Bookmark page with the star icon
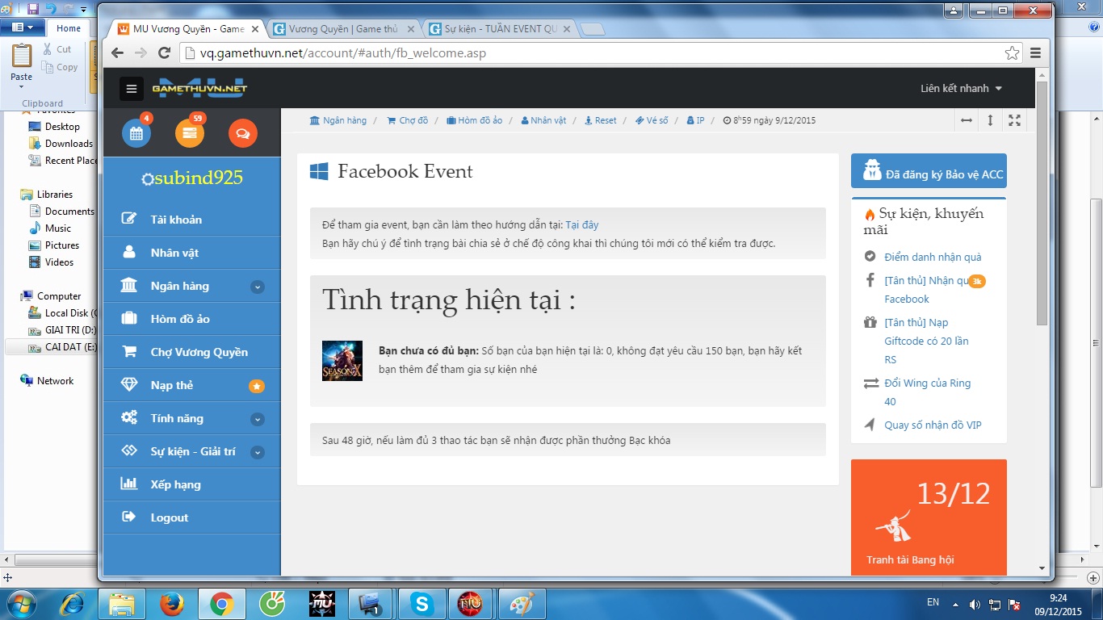1103x620 pixels. pos(1012,53)
